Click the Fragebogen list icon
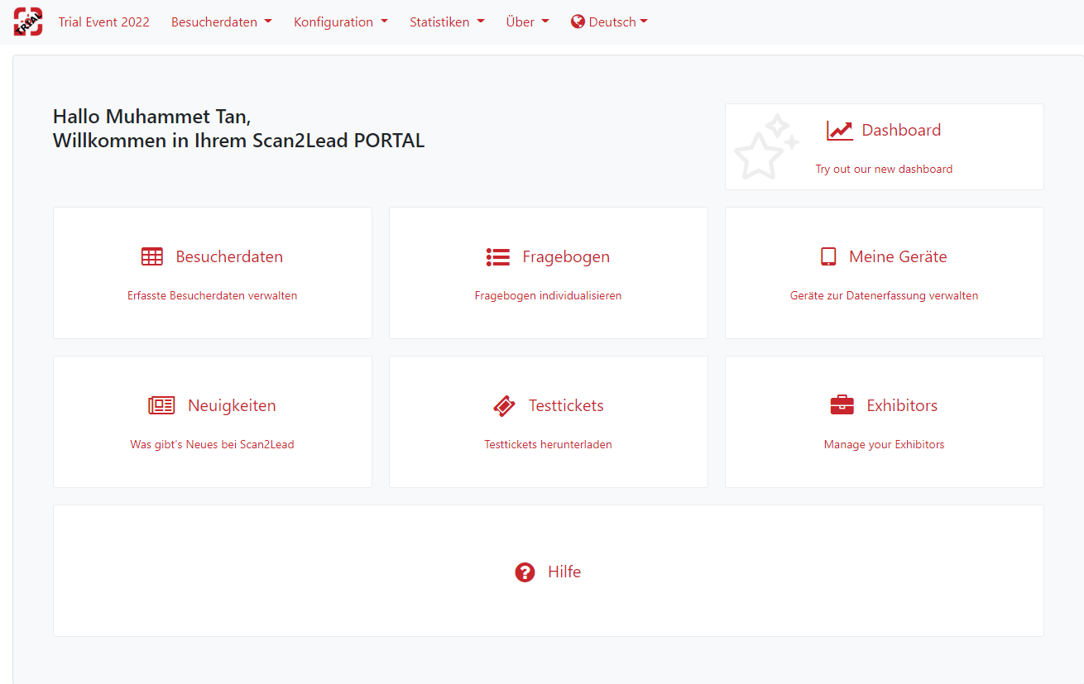 (497, 257)
